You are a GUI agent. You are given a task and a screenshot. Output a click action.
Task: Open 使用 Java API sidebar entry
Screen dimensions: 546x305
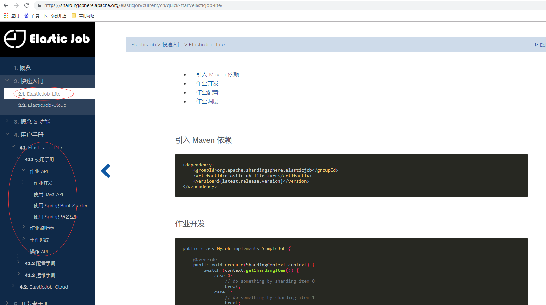tap(48, 194)
